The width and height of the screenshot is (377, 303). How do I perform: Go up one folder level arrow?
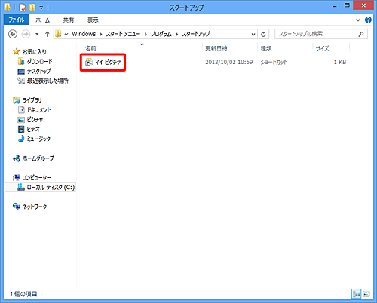pos(47,34)
